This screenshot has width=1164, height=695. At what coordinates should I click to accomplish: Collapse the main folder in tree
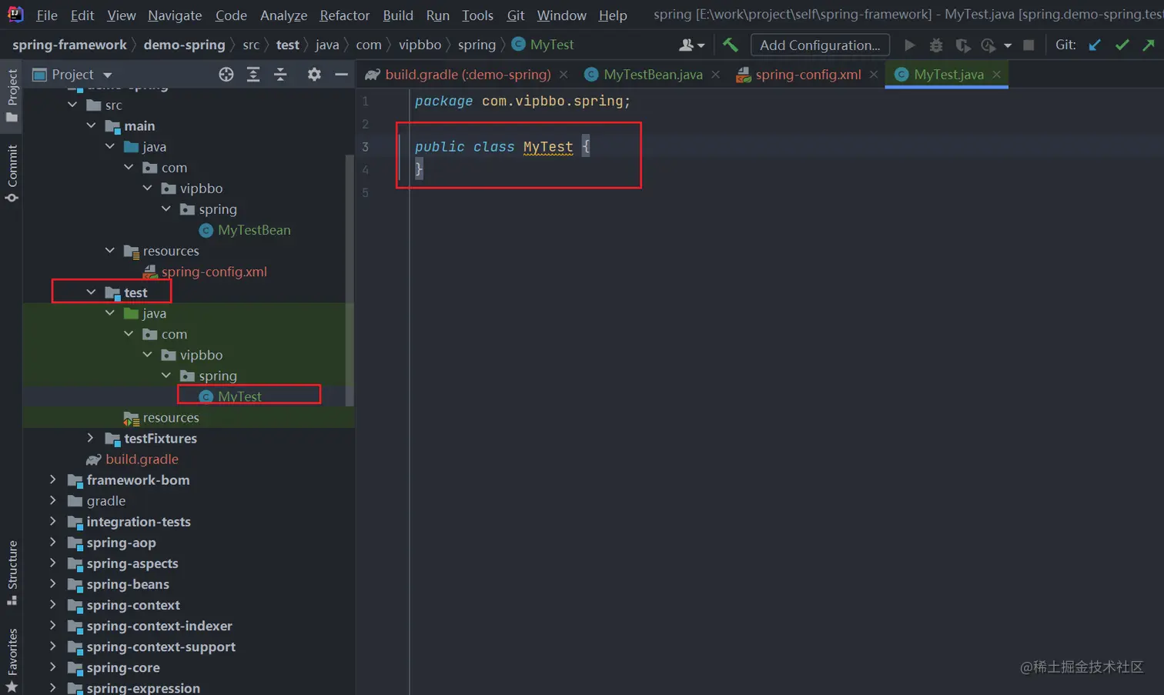tap(91, 125)
